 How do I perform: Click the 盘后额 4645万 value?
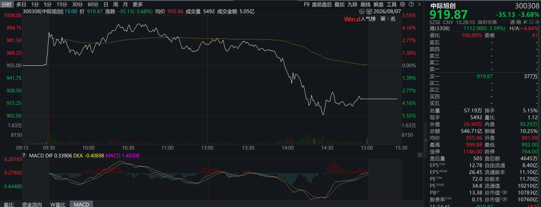pos(528,158)
